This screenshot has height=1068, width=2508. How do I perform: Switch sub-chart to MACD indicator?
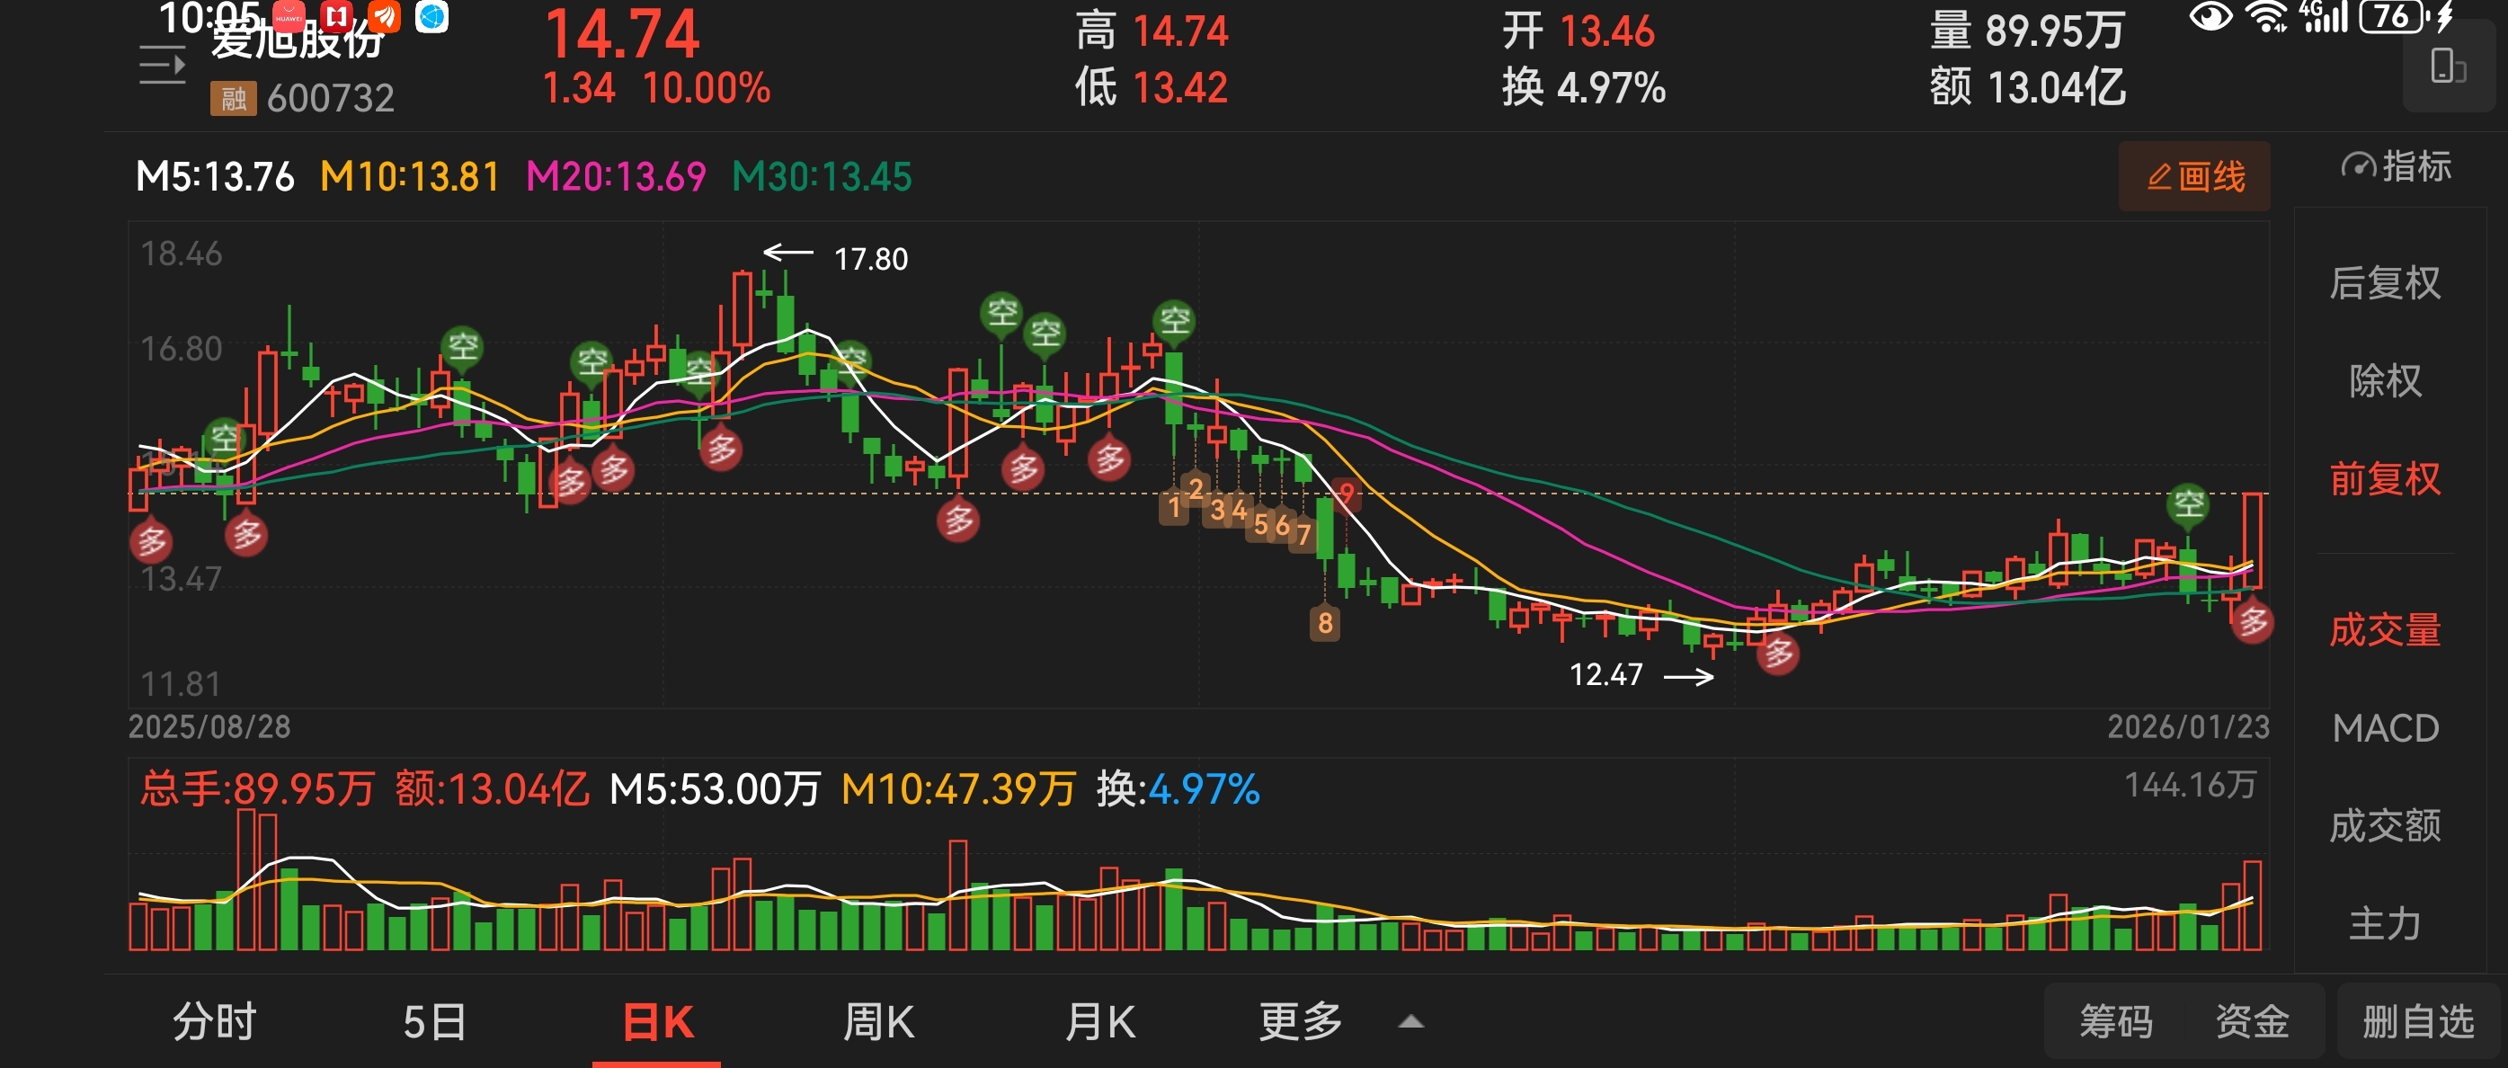(2384, 727)
